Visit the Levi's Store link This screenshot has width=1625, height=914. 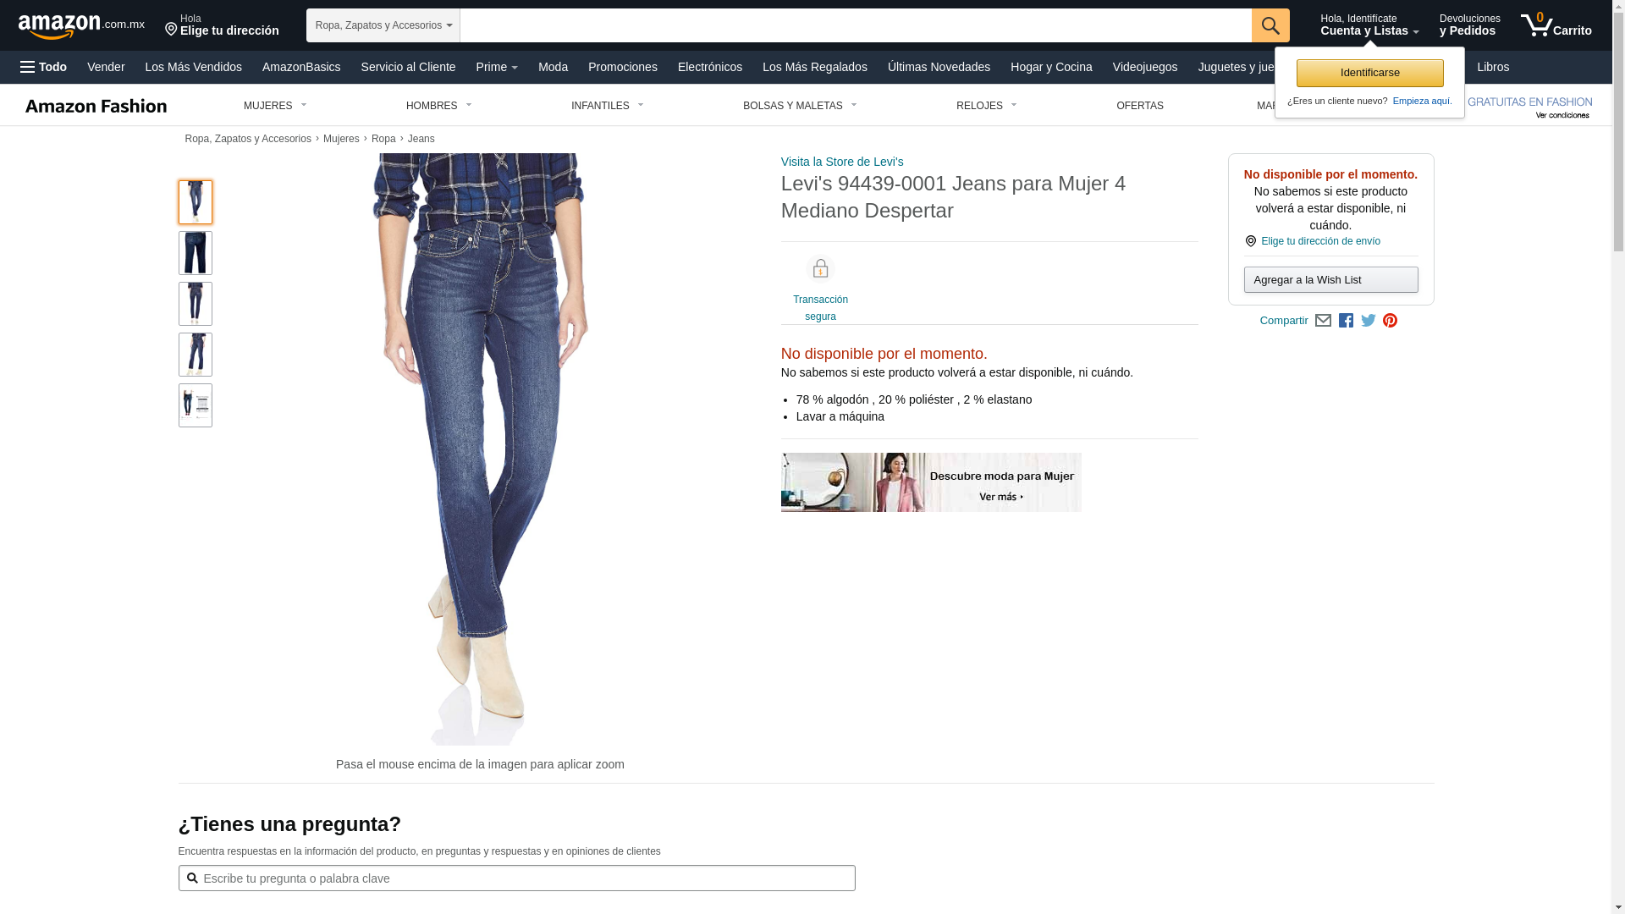point(841,162)
